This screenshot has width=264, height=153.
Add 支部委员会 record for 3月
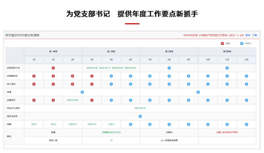coord(73,76)
